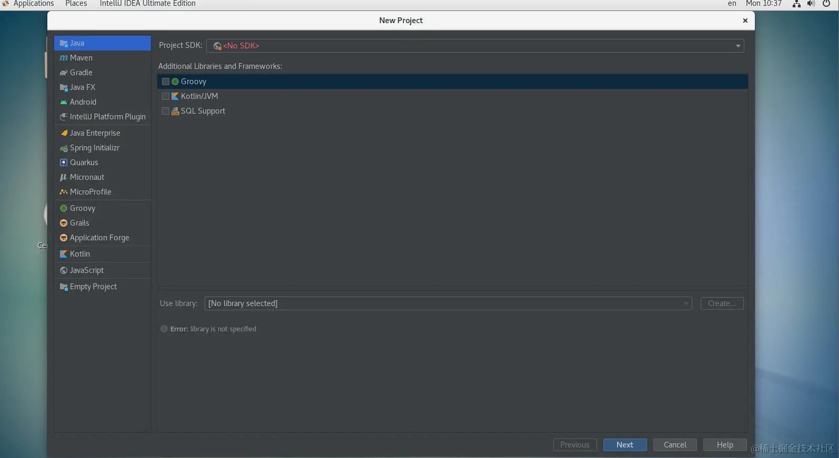Click the No SDK globe icon
Screen dimensions: 839x458
217,46
